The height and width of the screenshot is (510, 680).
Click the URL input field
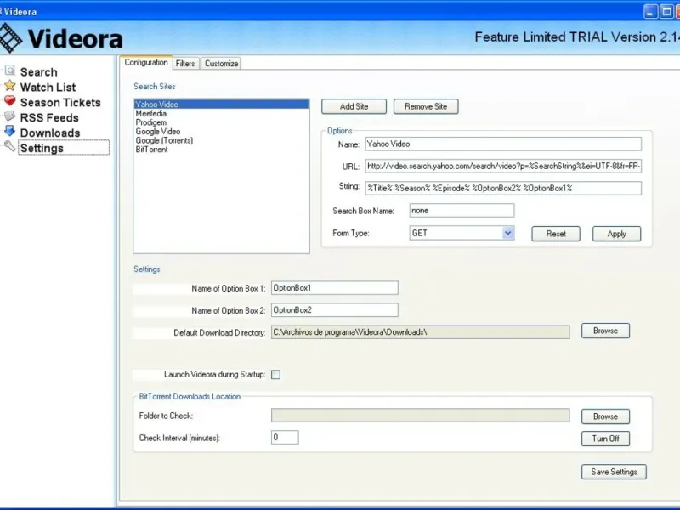(x=503, y=166)
